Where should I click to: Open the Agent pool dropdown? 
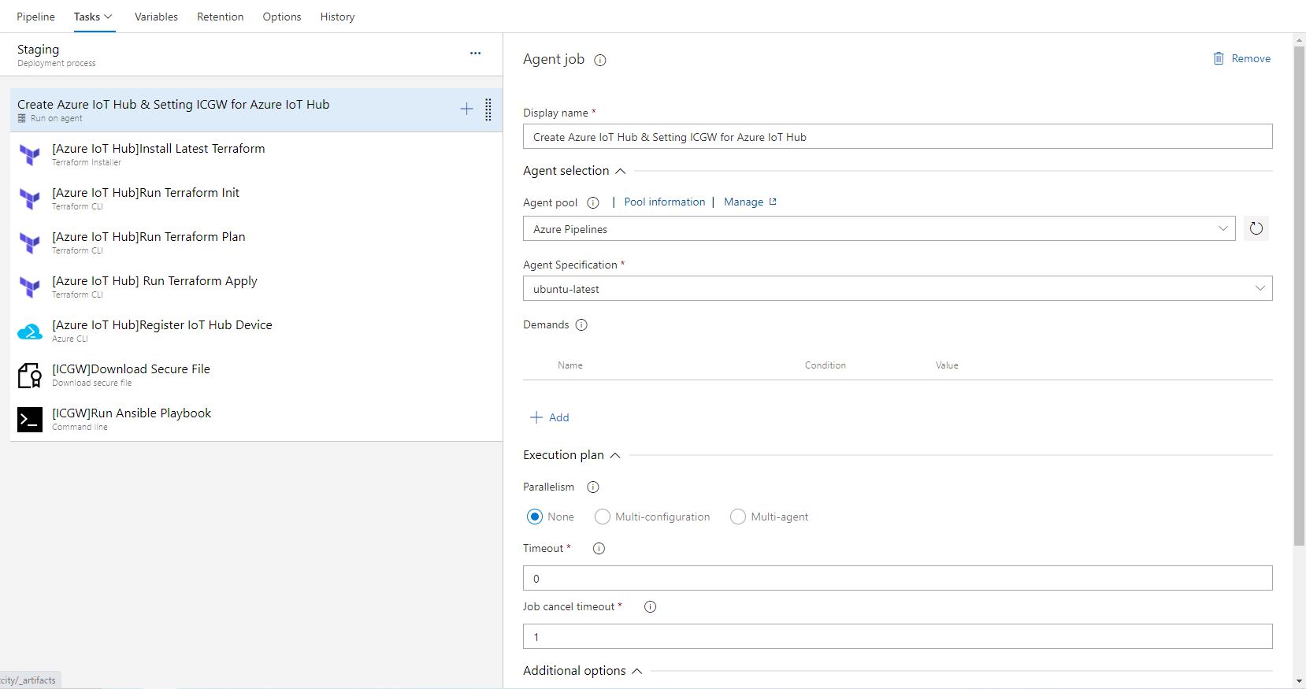[878, 229]
